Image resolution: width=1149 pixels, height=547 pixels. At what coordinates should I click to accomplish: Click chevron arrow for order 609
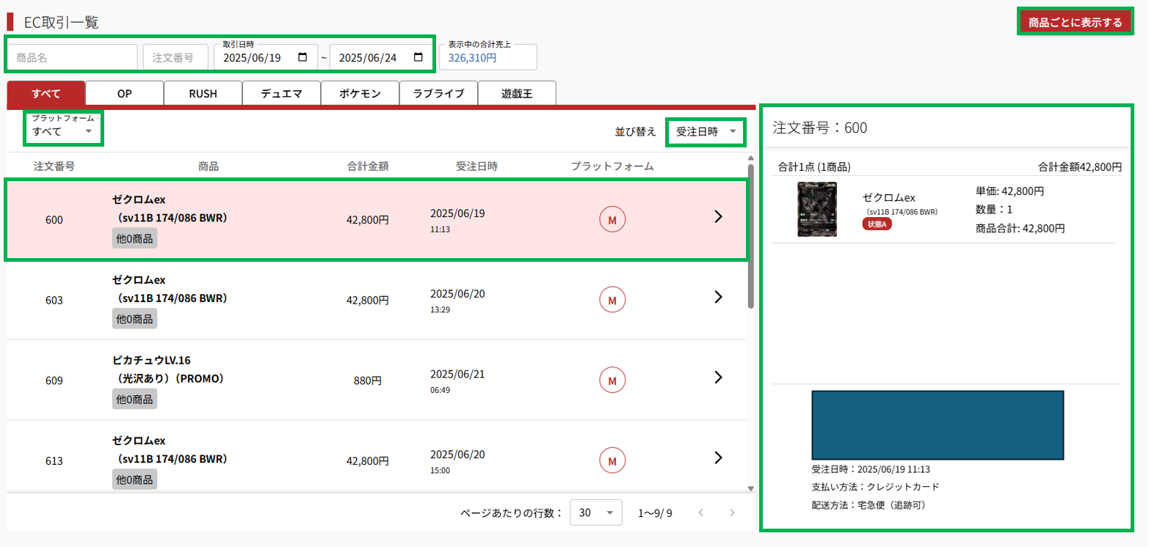[x=718, y=378]
